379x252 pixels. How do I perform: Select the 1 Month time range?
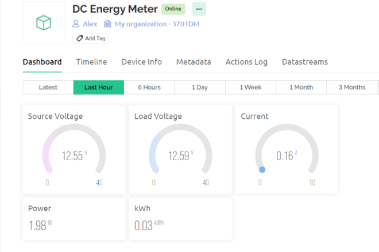[301, 87]
